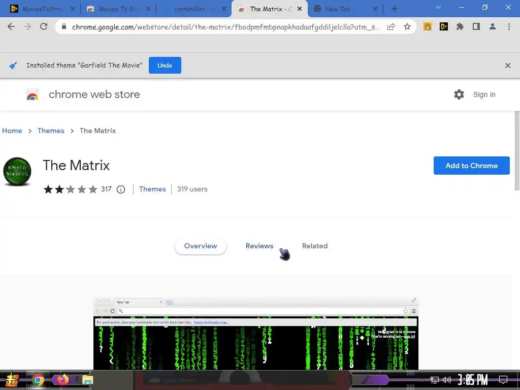Close The Matrix tab

pos(300,9)
